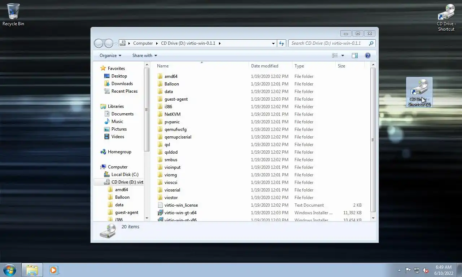Click the Homegroup icon in navigation pane
Screen dimensions: 462x277
click(103, 152)
